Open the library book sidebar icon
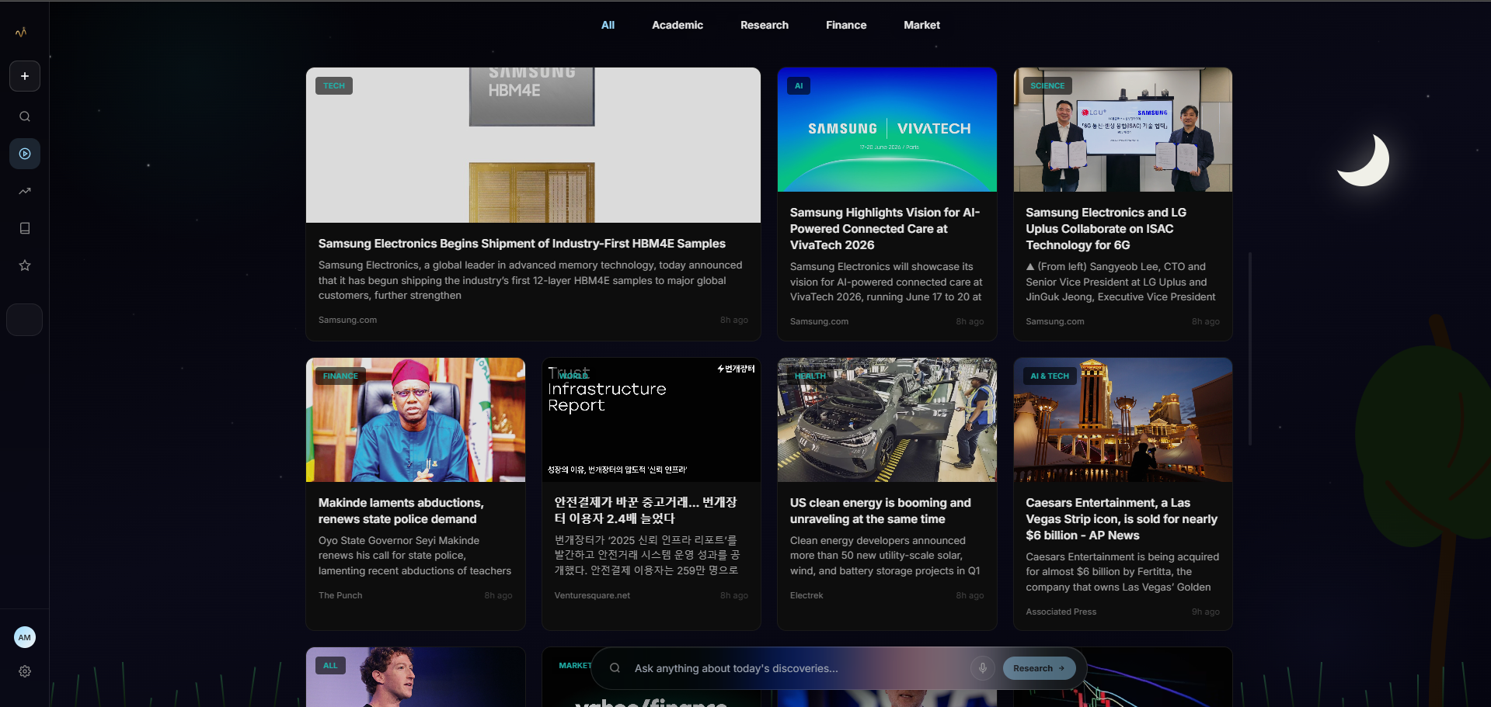Viewport: 1491px width, 707px height. point(25,228)
